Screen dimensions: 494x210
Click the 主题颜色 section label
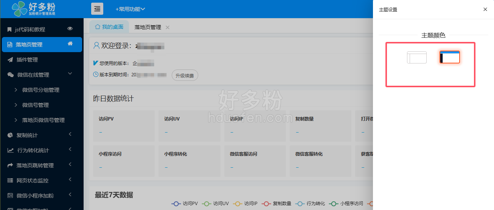(x=433, y=35)
